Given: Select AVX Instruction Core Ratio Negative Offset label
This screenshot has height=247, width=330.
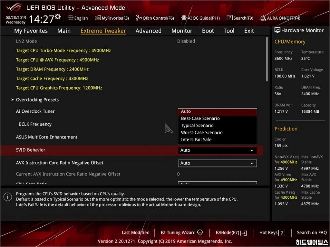Looking at the screenshot, I should point(60,163).
